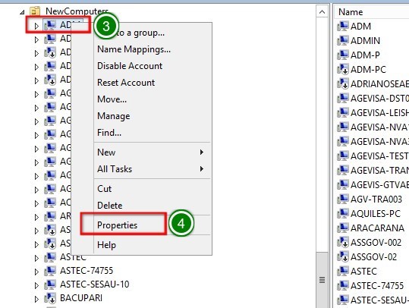This screenshot has width=409, height=308.
Task: Select the ADMIN computer icon in list
Action: 343,40
